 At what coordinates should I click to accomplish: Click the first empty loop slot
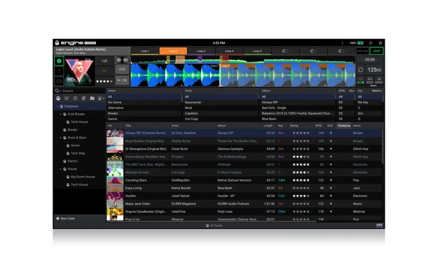pos(285,51)
